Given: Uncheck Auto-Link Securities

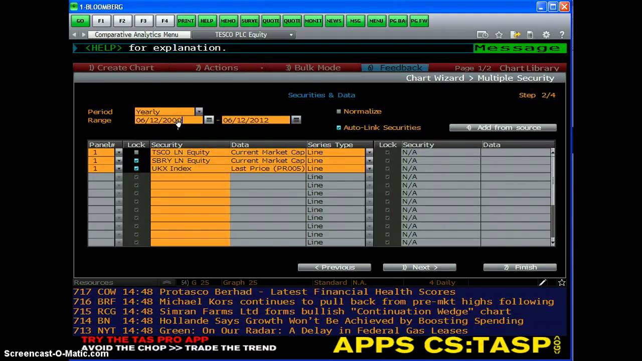Looking at the screenshot, I should pyautogui.click(x=339, y=127).
